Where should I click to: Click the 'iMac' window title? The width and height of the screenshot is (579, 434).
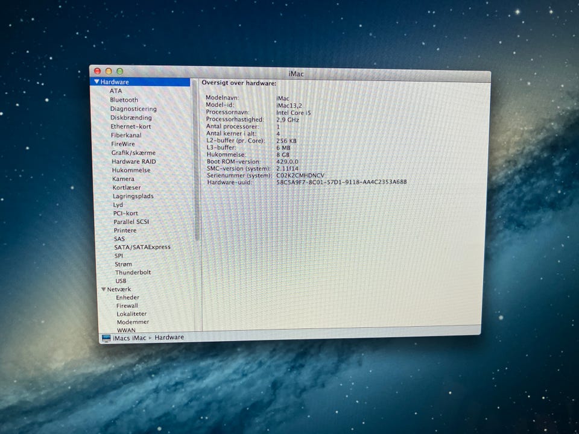pos(296,74)
